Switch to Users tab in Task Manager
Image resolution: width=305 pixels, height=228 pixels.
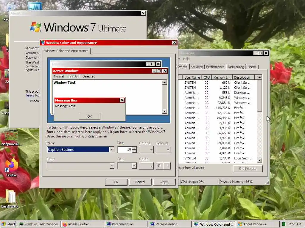tap(252, 67)
